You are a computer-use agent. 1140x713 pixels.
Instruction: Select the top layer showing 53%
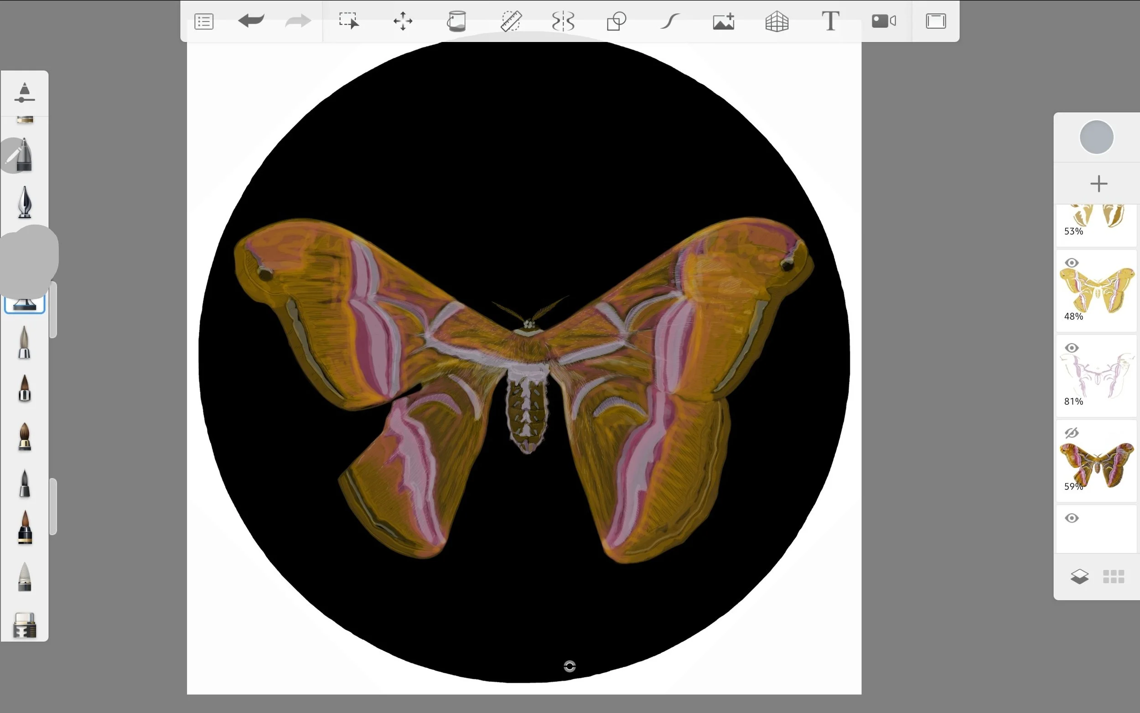(x=1097, y=225)
